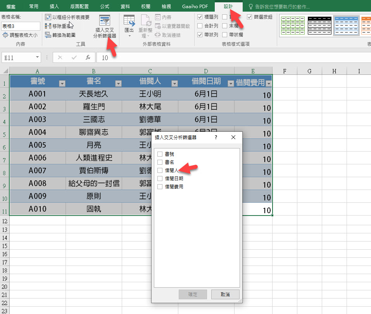Check 借閱人 in the slicer dialog
Screen dimensions: 371x314
[160, 170]
